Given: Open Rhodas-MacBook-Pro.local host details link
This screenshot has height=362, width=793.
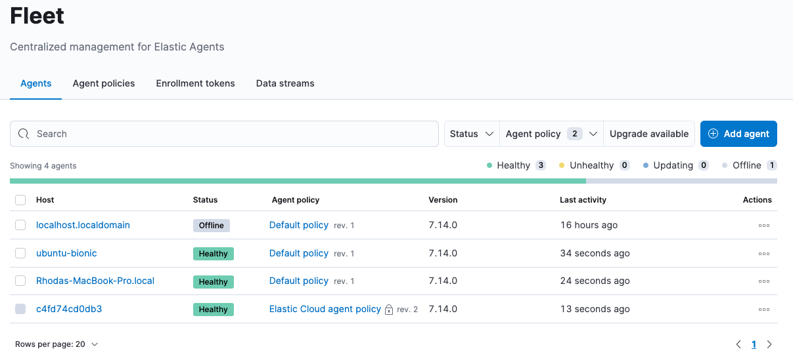Looking at the screenshot, I should point(95,281).
